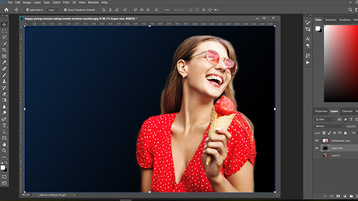Select the Healing Brush tool

tap(4, 69)
